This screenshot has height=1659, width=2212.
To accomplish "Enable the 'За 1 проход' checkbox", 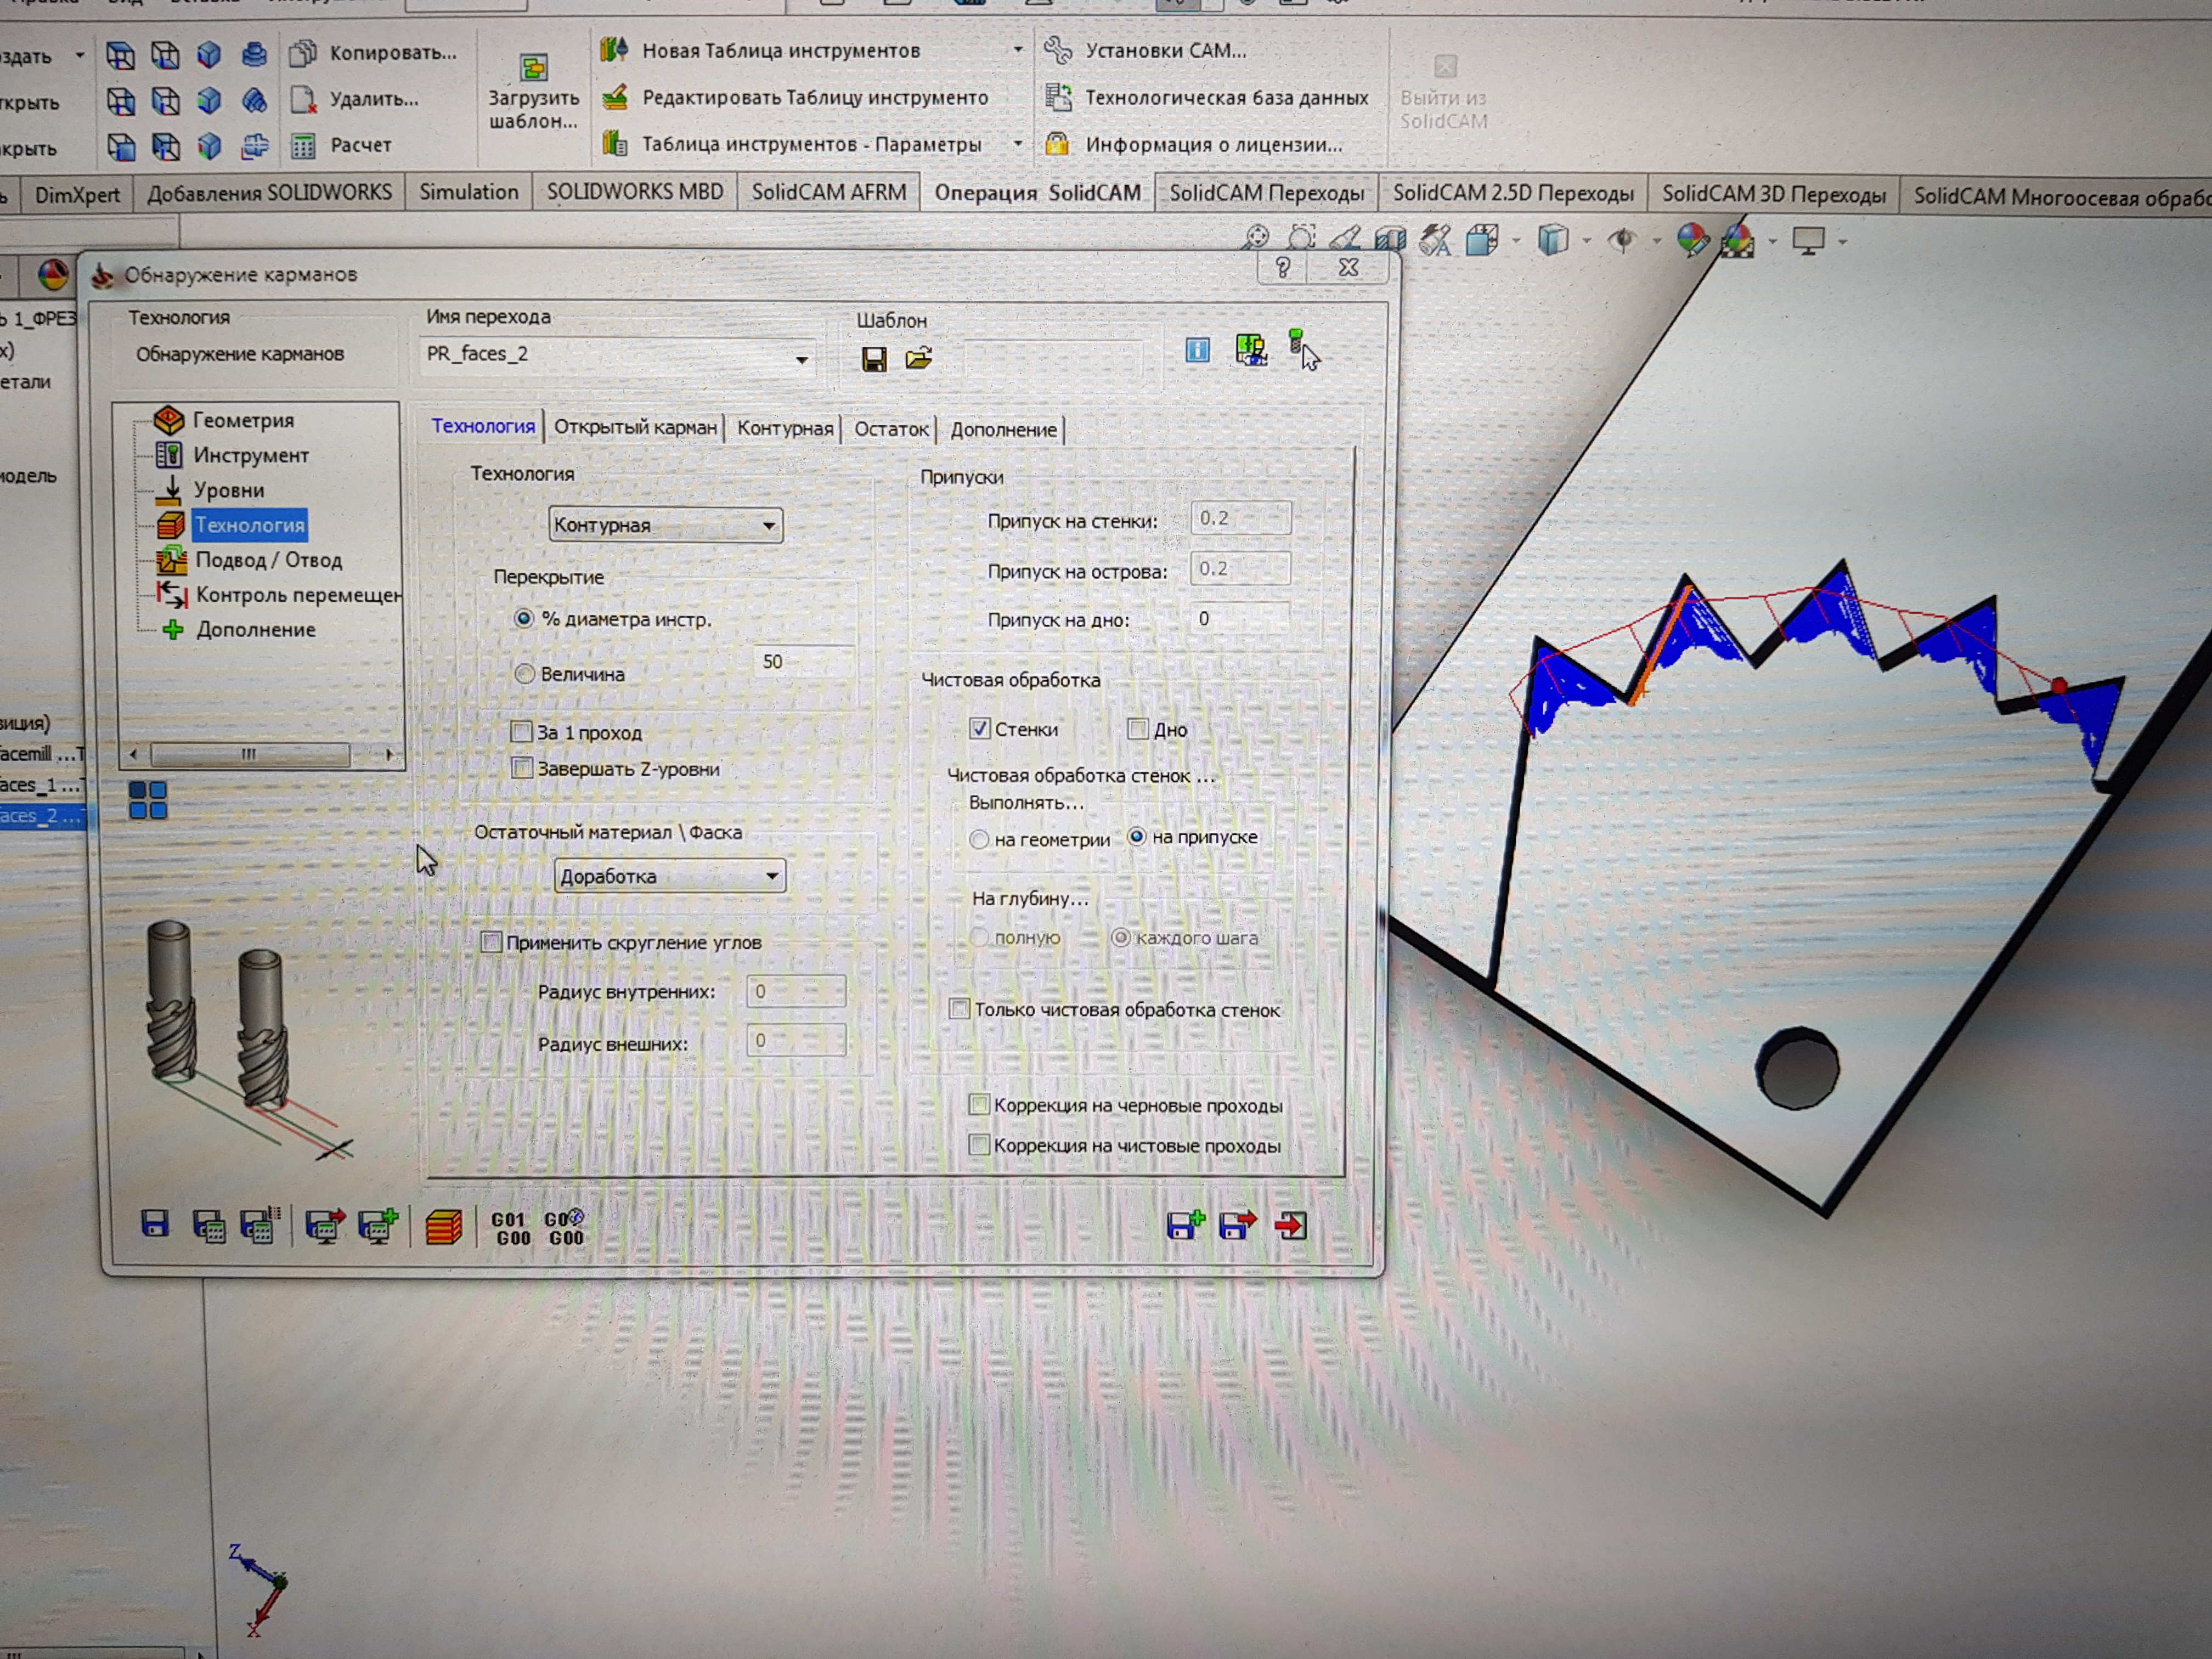I will (x=521, y=732).
